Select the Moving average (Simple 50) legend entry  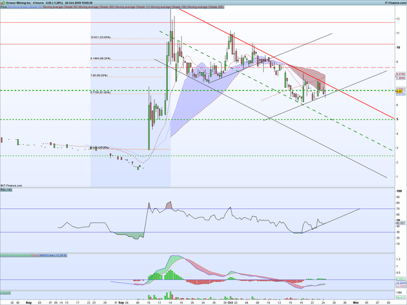[60, 7]
